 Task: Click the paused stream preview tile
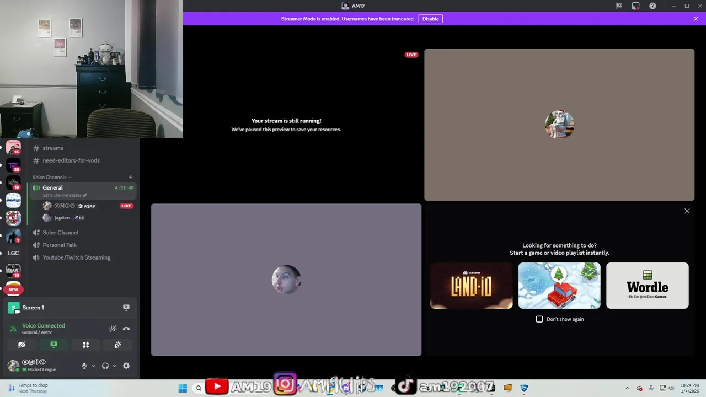[286, 125]
